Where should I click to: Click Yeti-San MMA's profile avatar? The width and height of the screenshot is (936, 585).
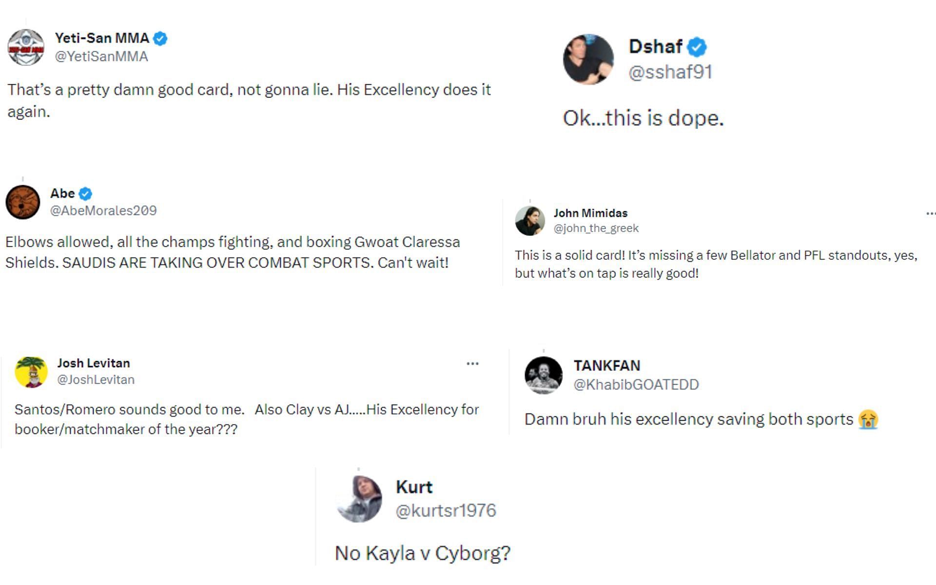point(26,47)
